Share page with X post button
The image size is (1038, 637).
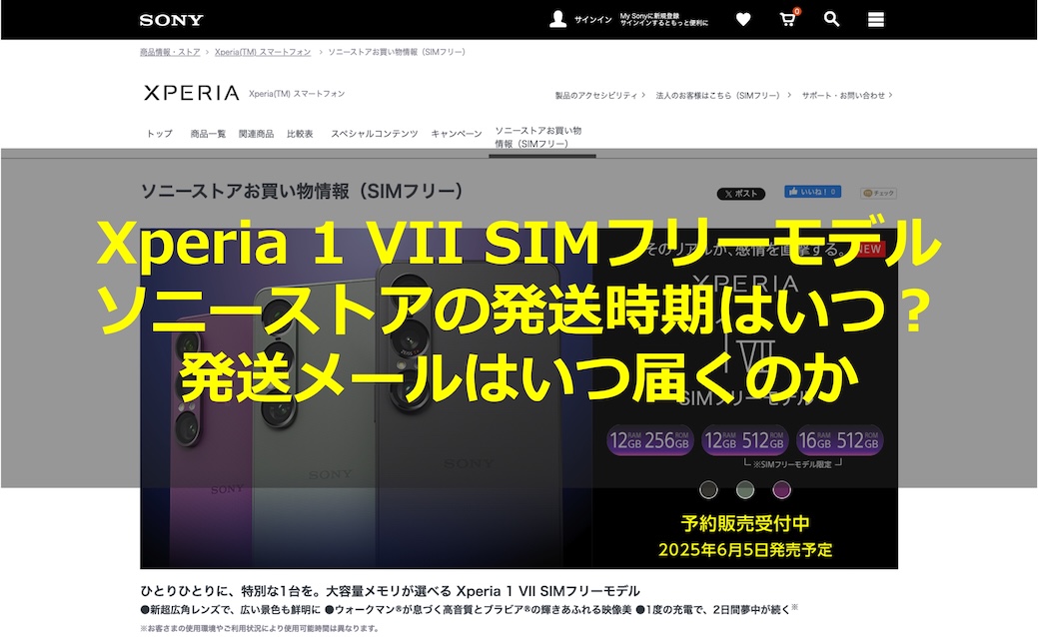(740, 193)
